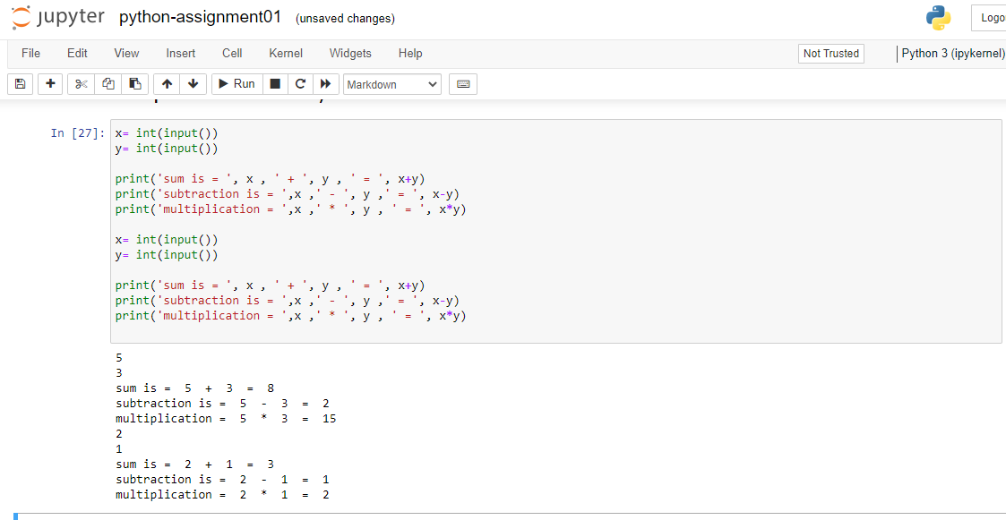Open the View menu
The height and width of the screenshot is (520, 1006).
point(126,53)
